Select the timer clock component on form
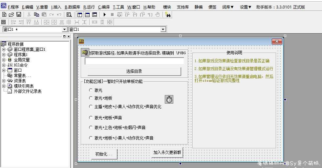322x168 pixels. [169, 100]
